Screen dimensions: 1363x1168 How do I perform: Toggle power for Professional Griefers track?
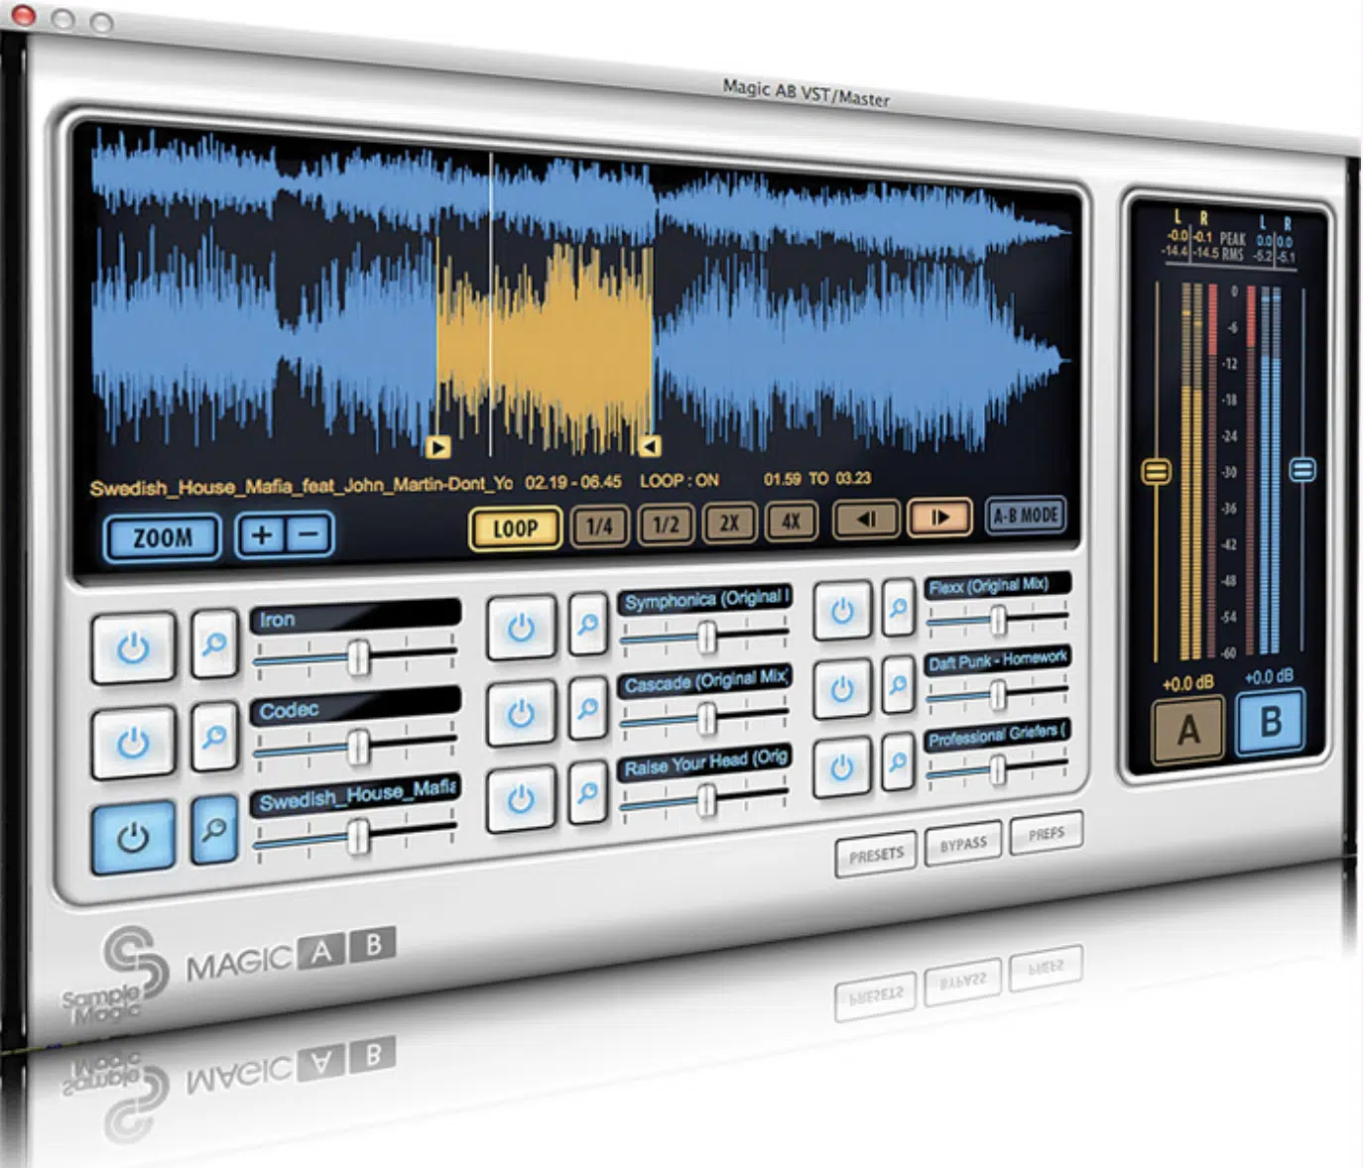click(x=842, y=767)
